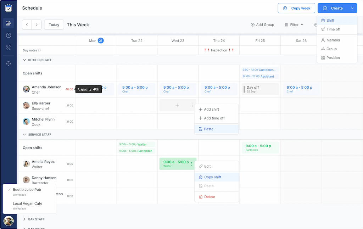Click Amanda Johnson's profile avatar
This screenshot has width=363, height=229.
coord(26,89)
